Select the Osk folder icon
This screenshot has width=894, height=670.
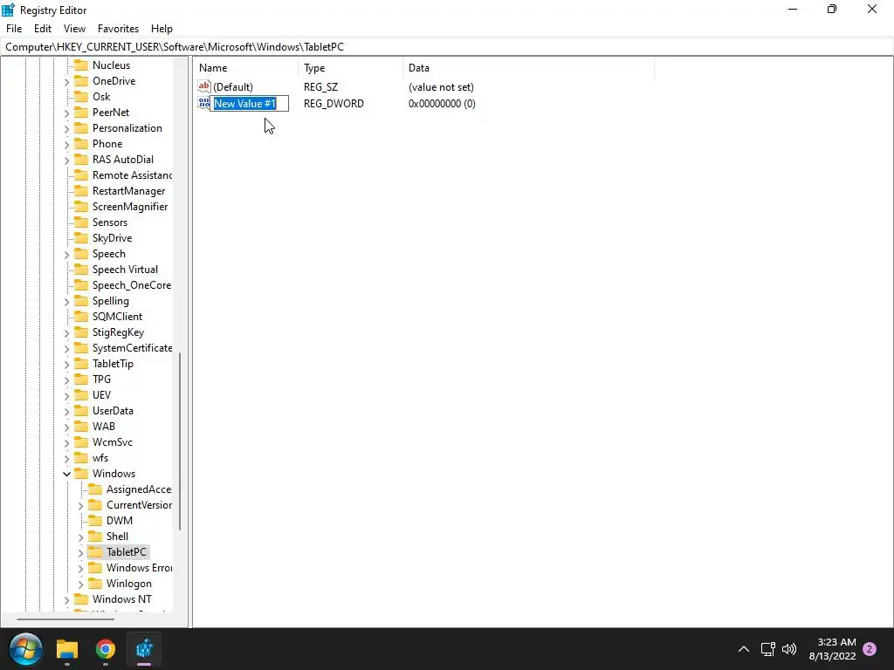coord(81,96)
